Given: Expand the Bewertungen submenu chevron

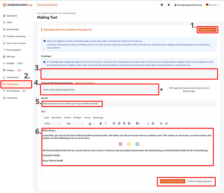Looking at the screenshot, I should point(29,29).
